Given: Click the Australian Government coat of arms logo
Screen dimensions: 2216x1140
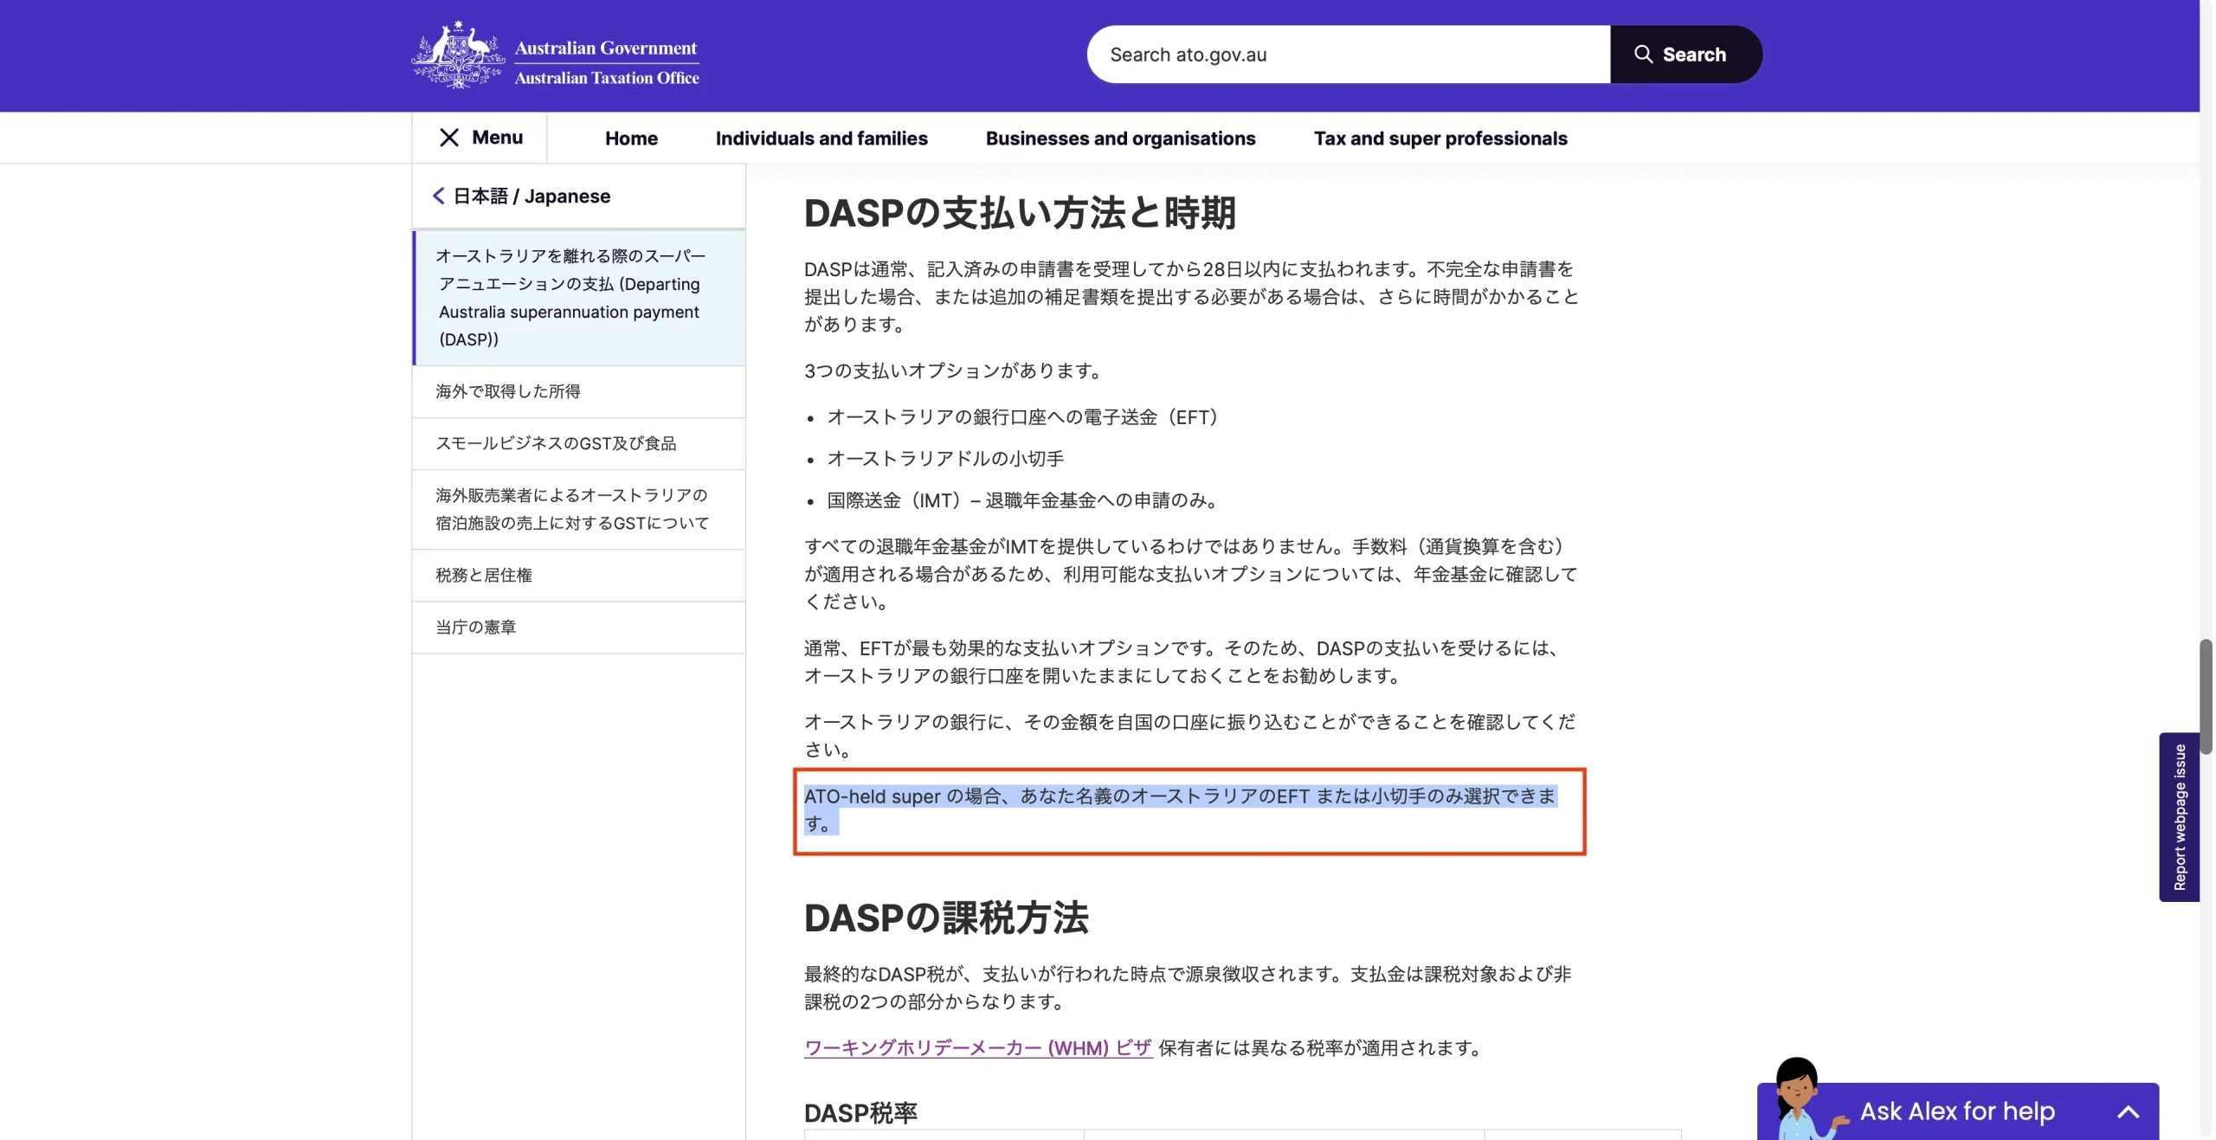Looking at the screenshot, I should coord(457,55).
